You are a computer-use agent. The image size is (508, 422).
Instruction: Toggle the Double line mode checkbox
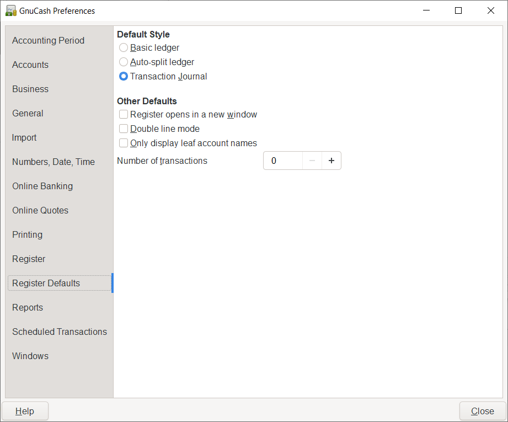tap(124, 129)
